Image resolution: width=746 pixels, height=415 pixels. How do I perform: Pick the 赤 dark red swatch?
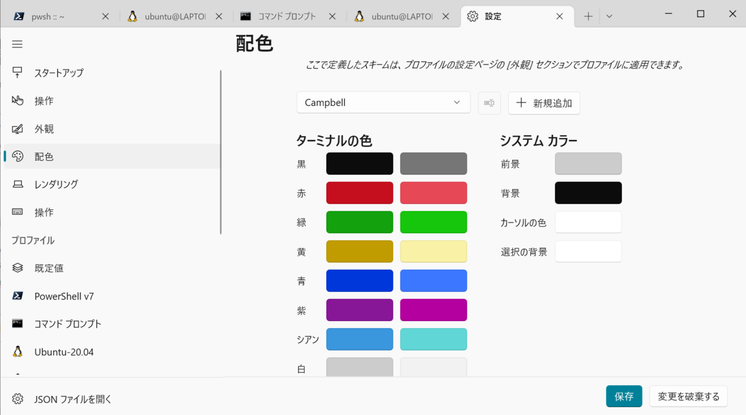click(359, 193)
